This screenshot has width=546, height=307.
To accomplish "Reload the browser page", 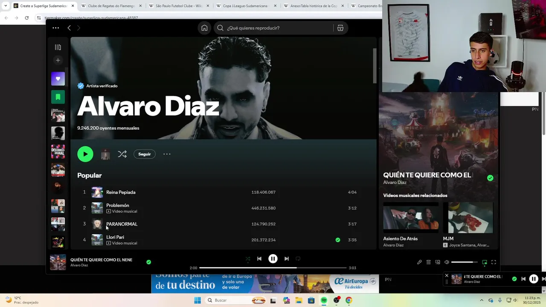I will pos(26,18).
